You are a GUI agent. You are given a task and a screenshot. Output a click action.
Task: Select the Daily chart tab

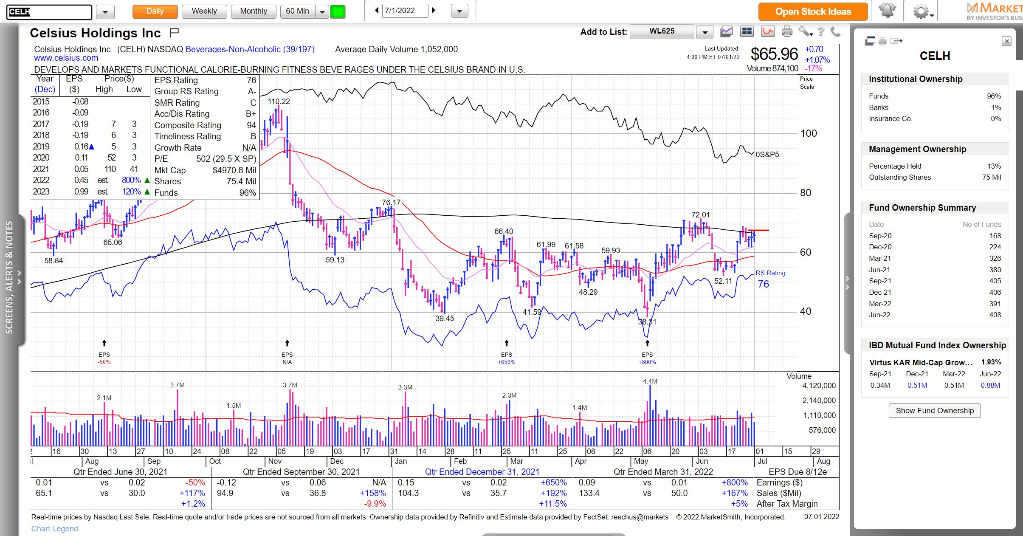coord(155,11)
